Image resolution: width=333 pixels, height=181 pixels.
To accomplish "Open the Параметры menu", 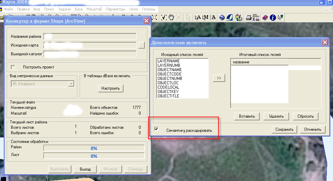I will 116,9.
